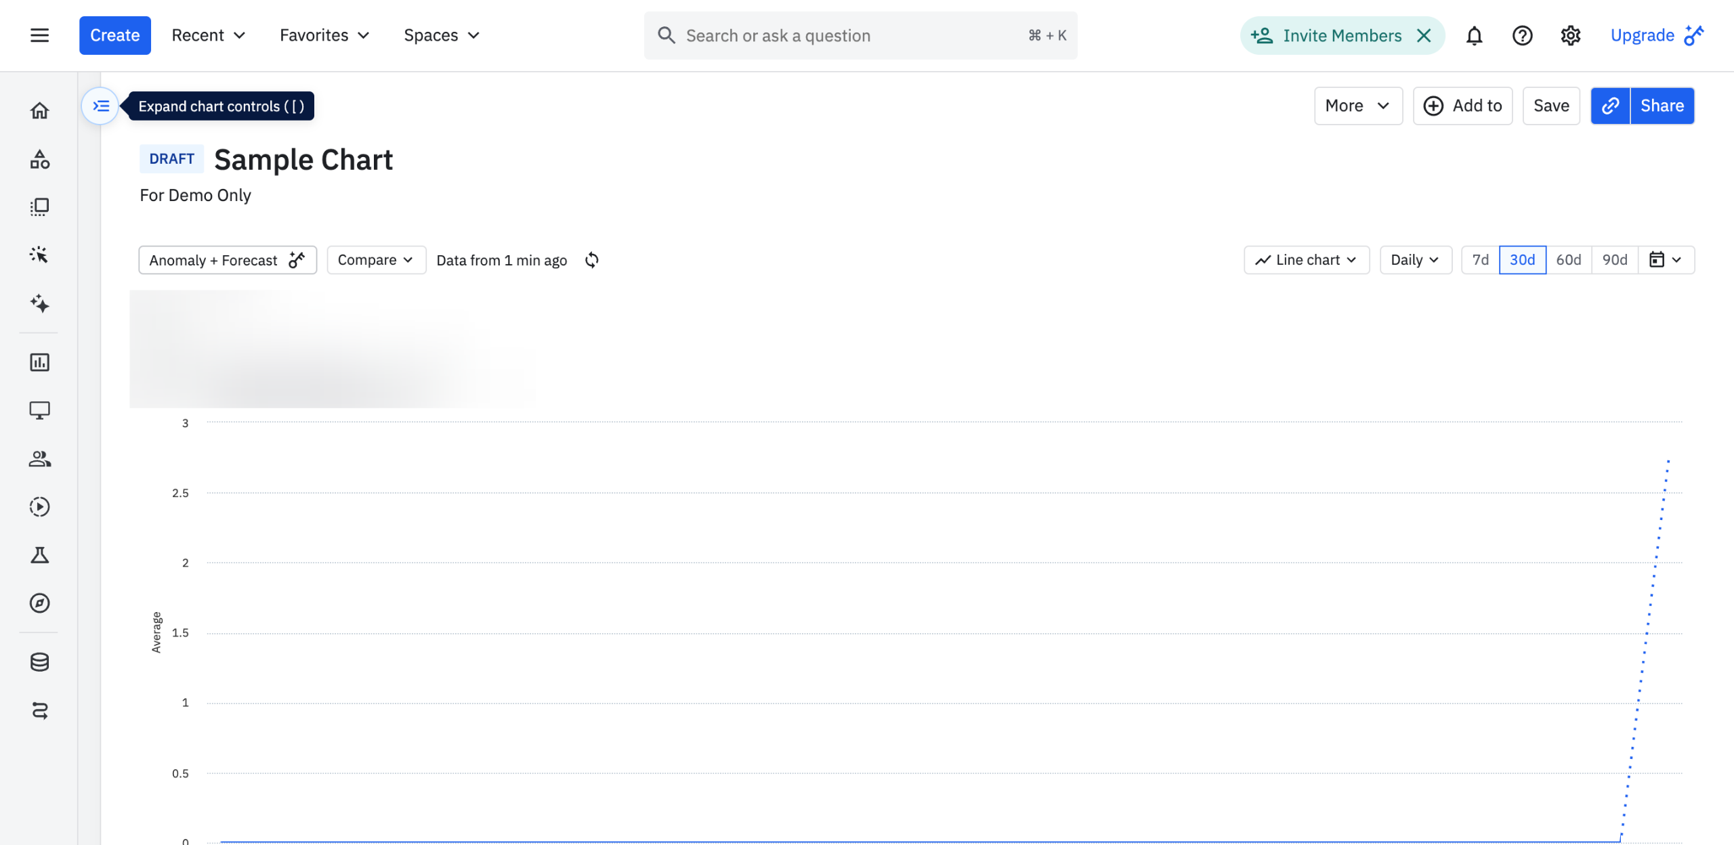This screenshot has height=845, width=1734.
Task: Click the copy link icon button
Action: tap(1610, 106)
